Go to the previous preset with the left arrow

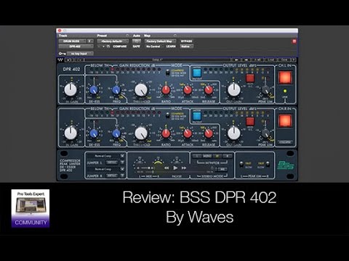237,59
